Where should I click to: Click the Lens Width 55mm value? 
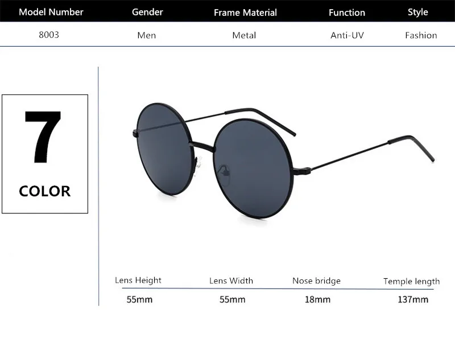[233, 299]
